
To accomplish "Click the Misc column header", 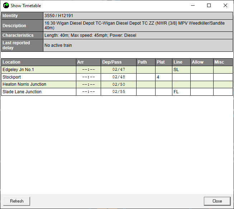I will coord(223,62).
